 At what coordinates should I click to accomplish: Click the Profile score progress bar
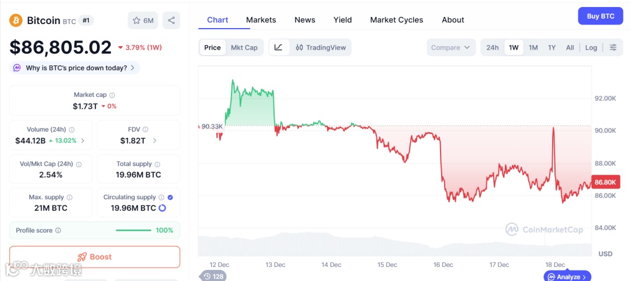pyautogui.click(x=133, y=230)
